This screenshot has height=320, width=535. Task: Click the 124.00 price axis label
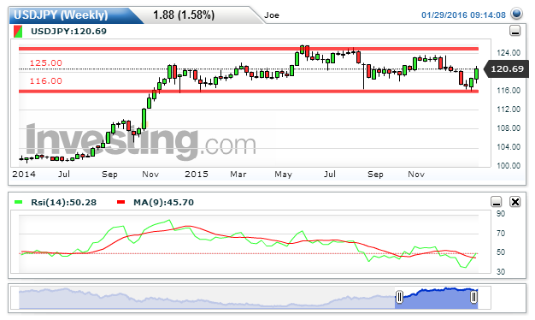click(x=509, y=53)
